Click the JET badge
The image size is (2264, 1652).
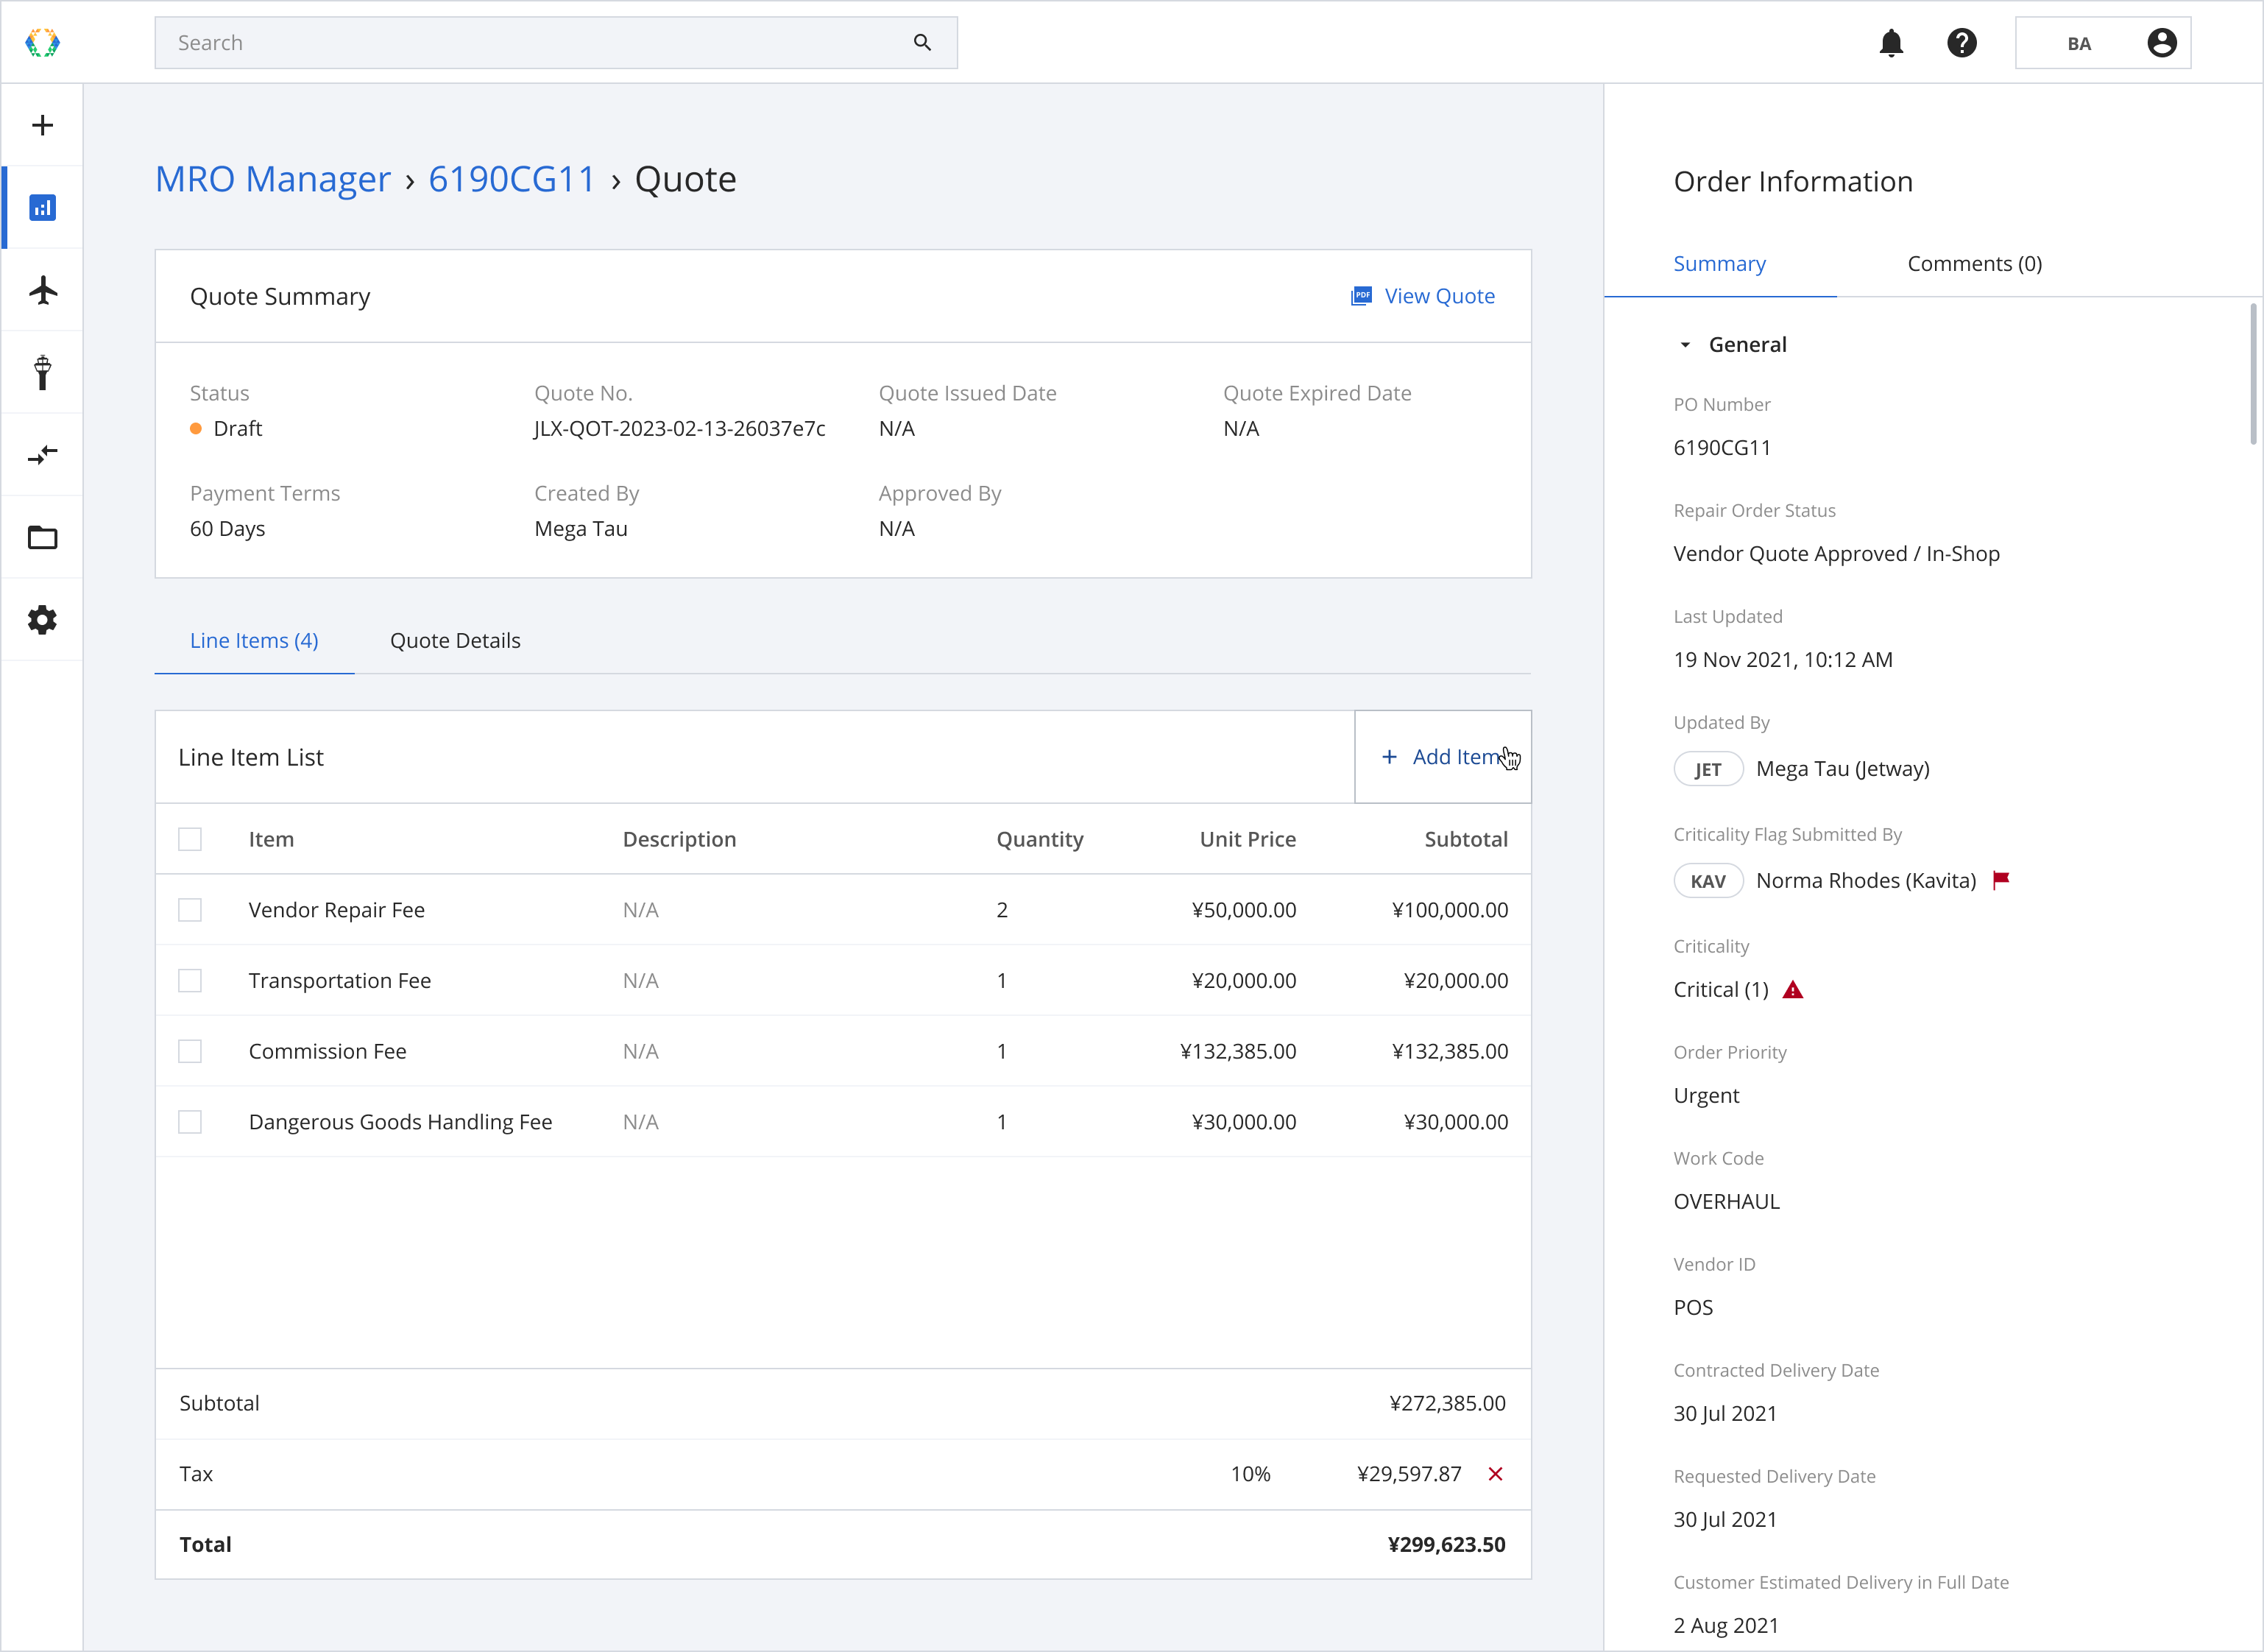1708,769
